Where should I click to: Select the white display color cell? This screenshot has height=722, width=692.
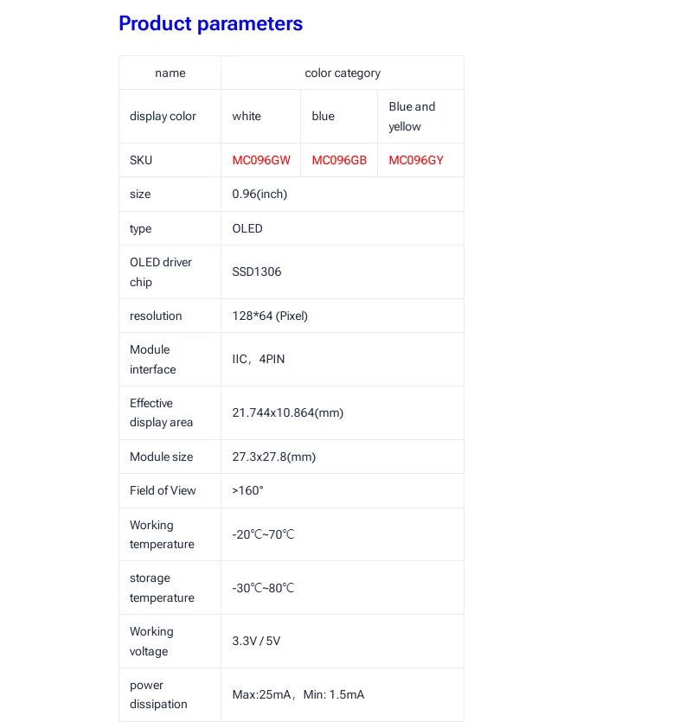tap(247, 117)
